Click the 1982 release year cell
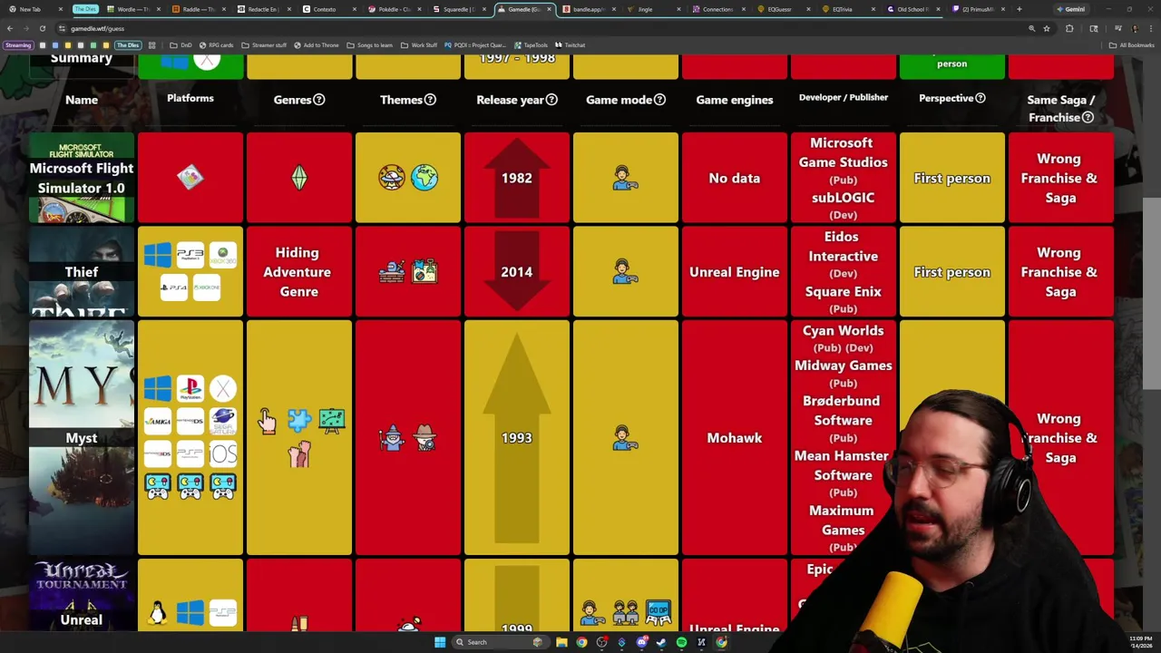 coord(517,178)
